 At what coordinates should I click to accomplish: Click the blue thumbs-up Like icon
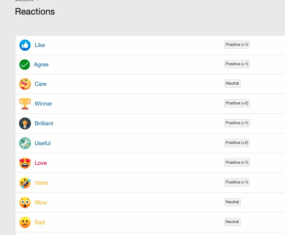click(25, 45)
